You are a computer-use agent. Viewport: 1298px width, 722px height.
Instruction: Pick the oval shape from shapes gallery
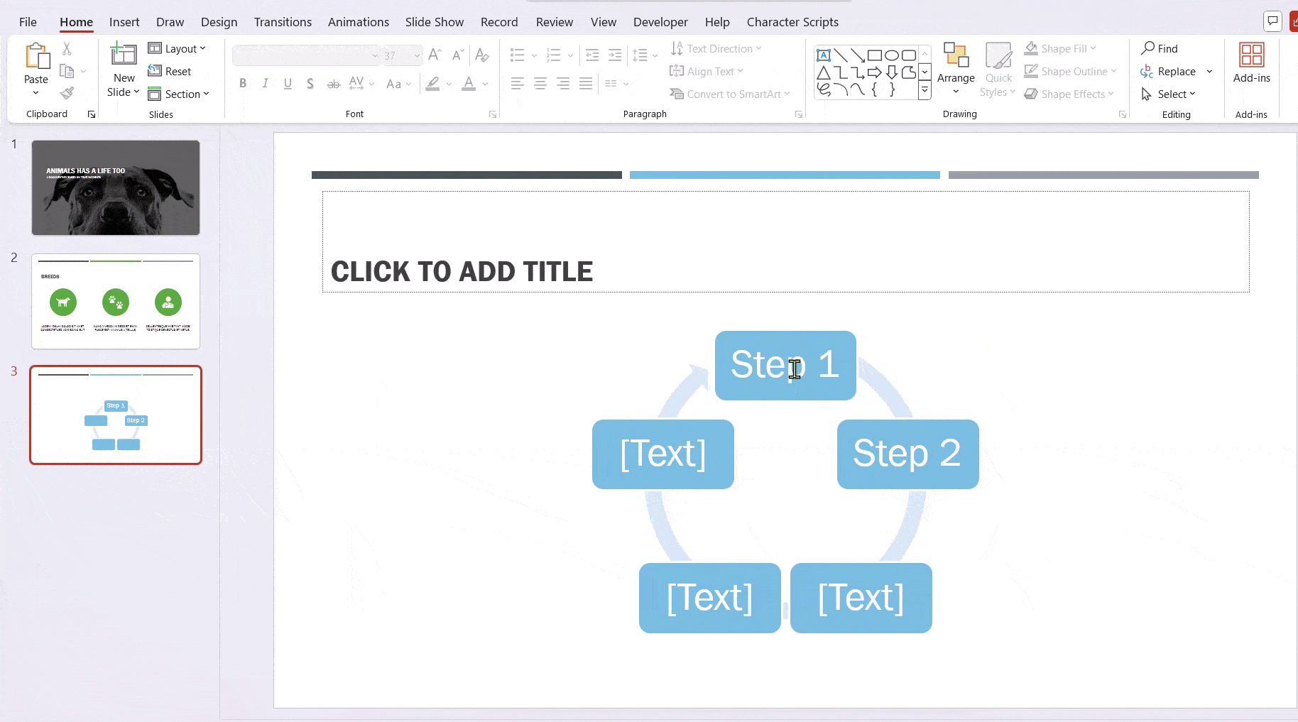[892, 55]
